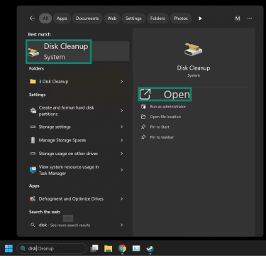Click the large Disk Cleanup icon in details pane

(x=194, y=49)
